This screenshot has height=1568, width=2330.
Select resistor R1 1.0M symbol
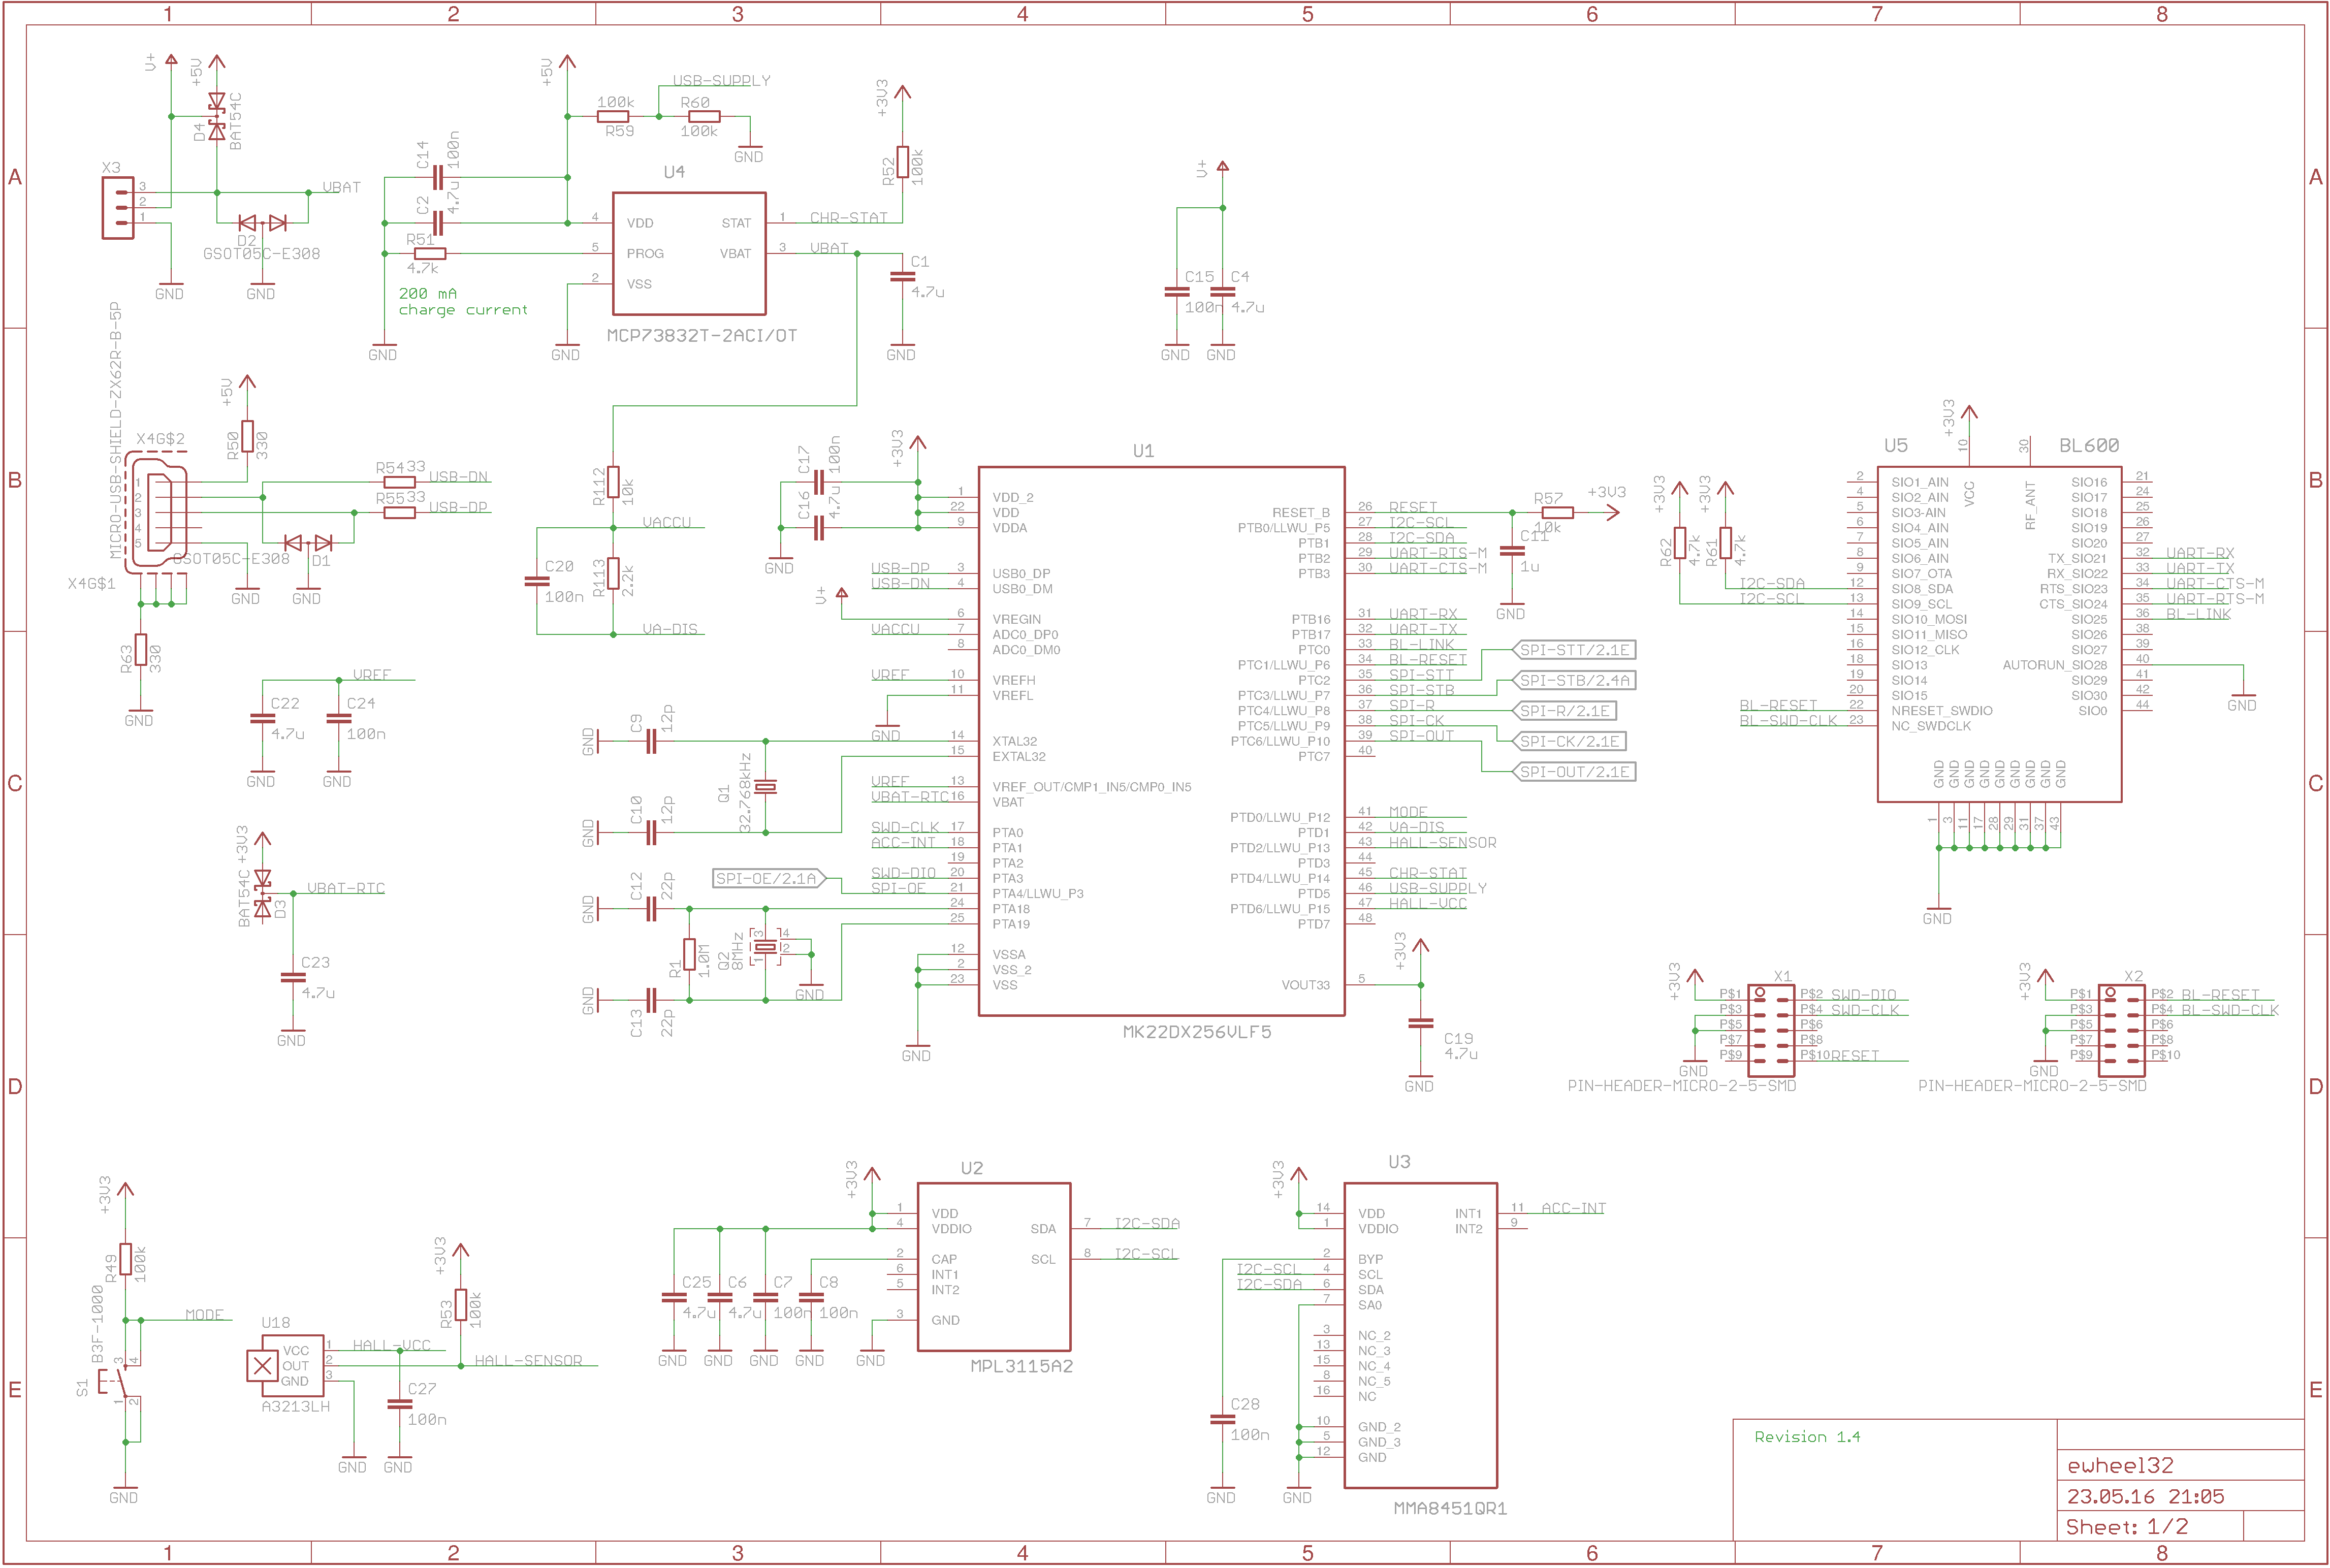[690, 955]
